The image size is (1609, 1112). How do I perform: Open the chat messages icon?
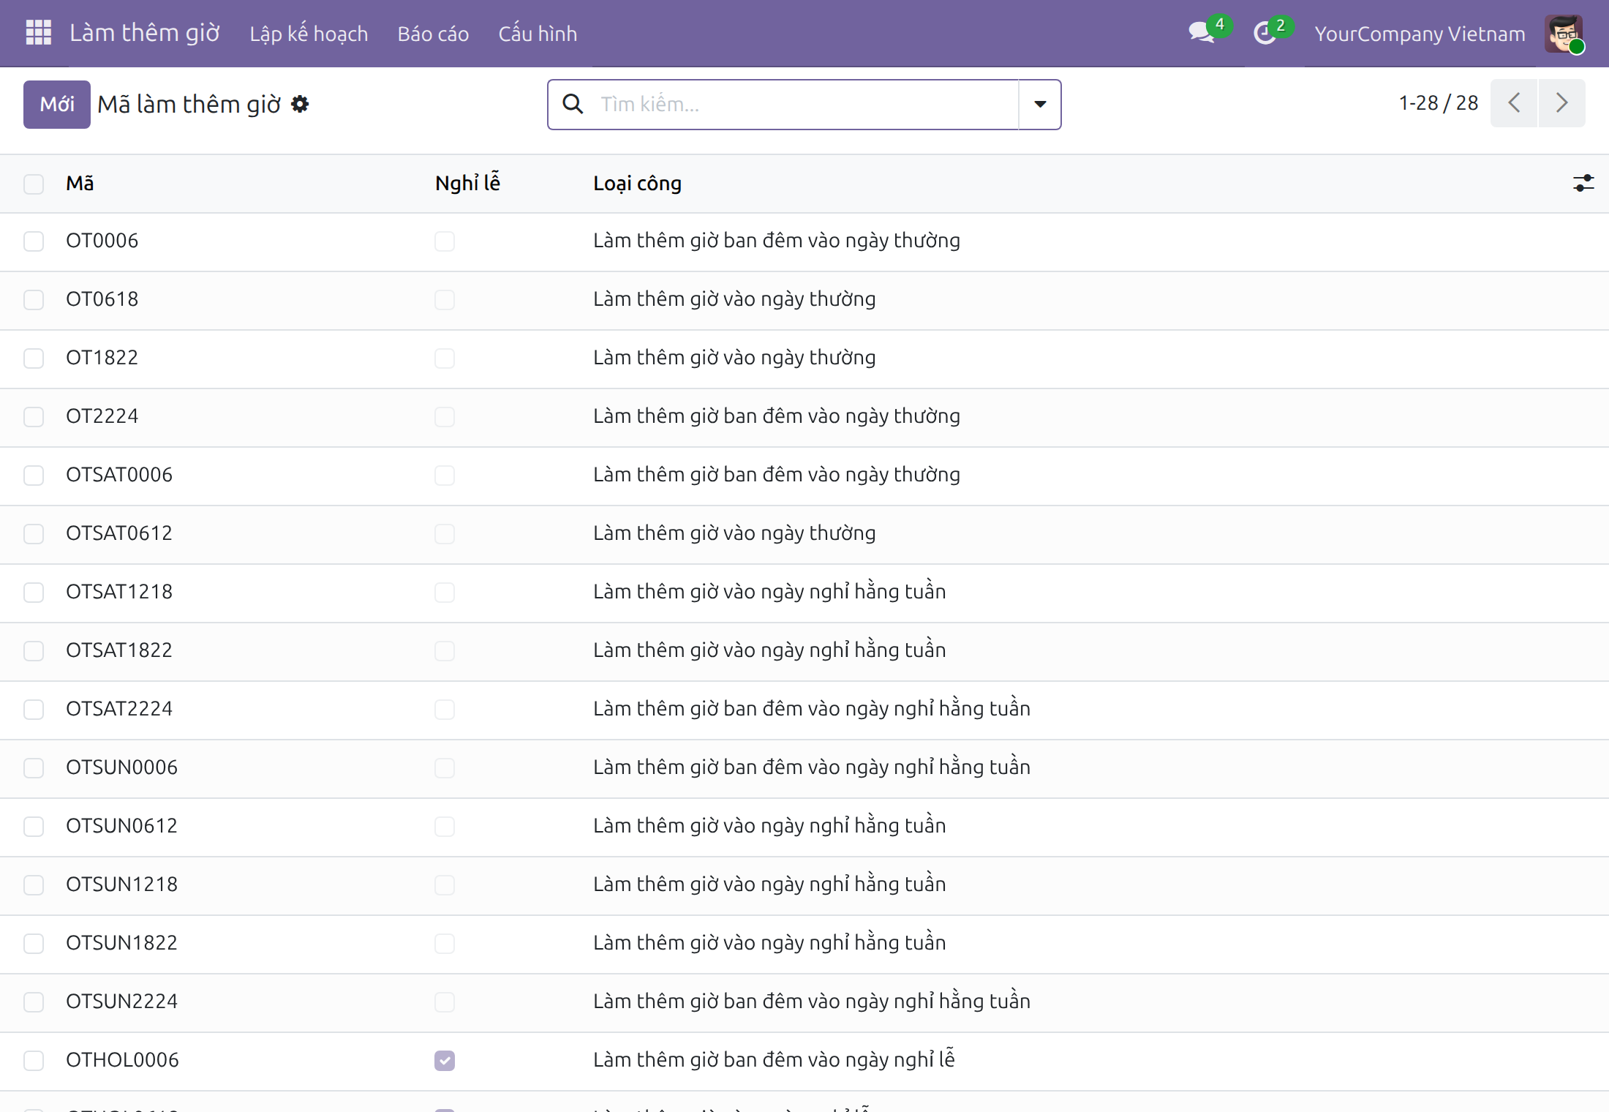tap(1202, 33)
